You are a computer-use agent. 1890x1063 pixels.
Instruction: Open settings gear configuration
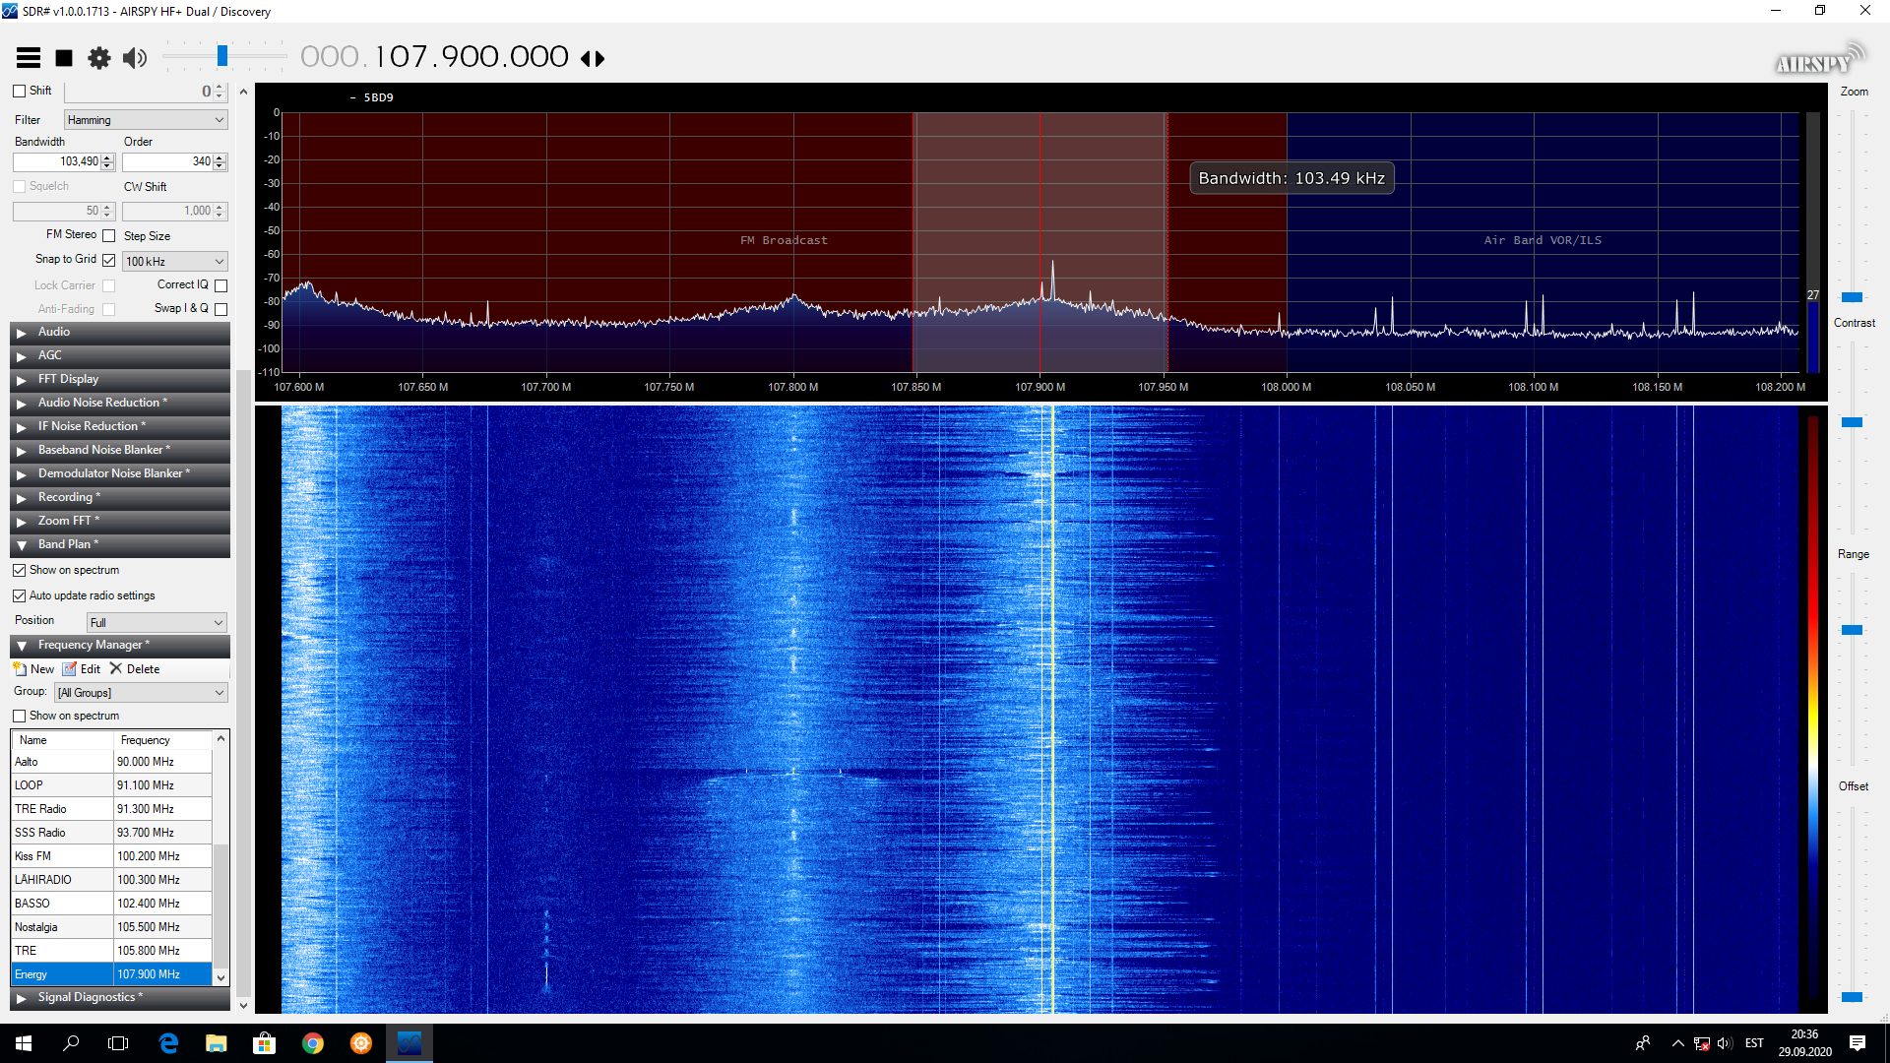click(99, 58)
